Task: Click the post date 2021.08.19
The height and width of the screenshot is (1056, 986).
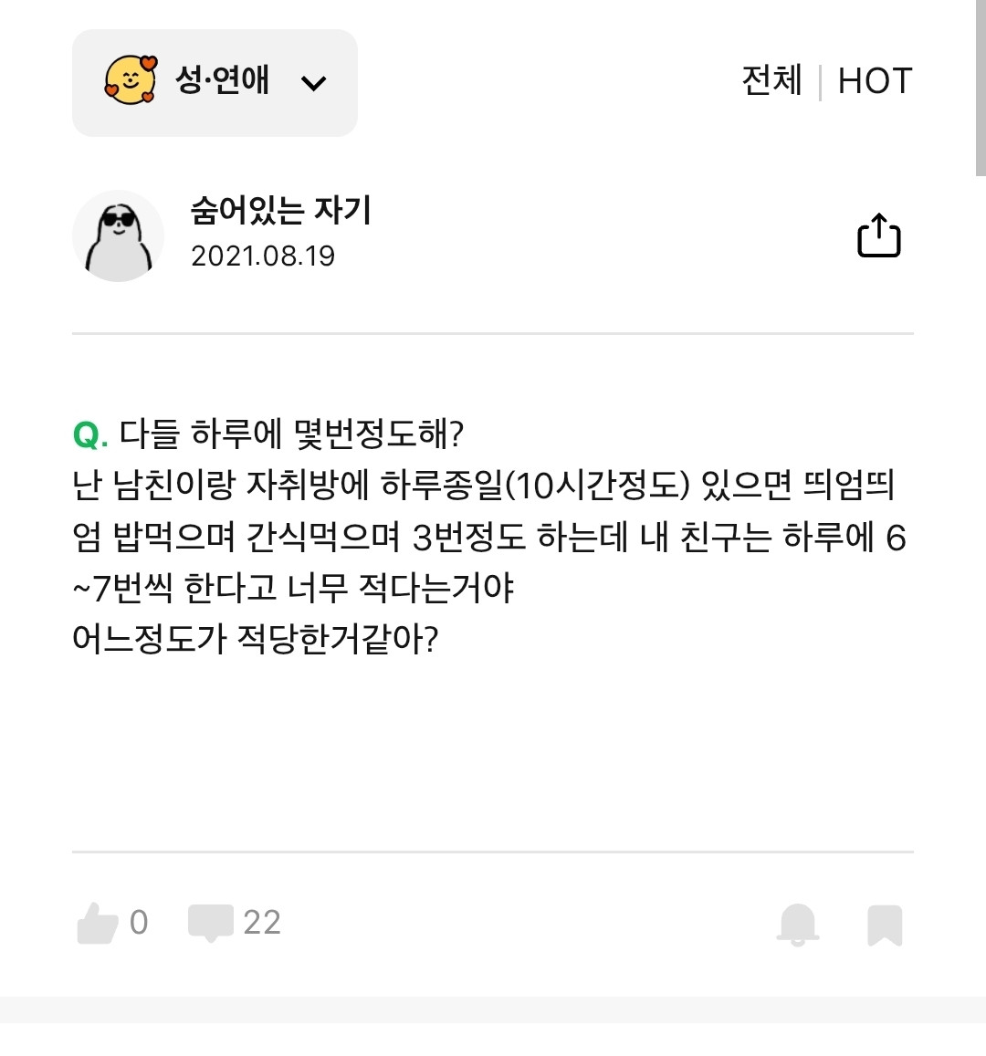Action: click(263, 256)
